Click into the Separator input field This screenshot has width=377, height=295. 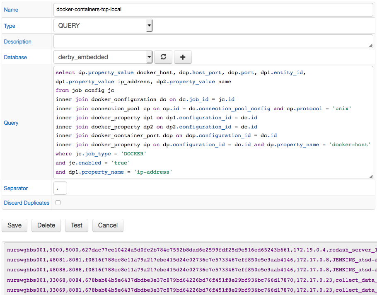[60, 188]
